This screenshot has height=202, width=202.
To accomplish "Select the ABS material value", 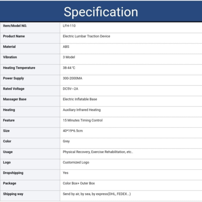I will (66, 47).
